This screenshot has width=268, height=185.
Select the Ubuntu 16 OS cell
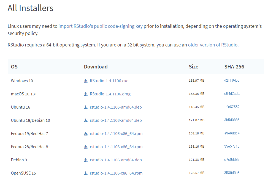20,107
